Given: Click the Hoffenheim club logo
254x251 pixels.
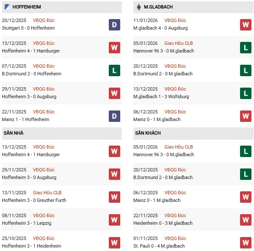Looking at the screenshot, I should (x=7, y=7).
